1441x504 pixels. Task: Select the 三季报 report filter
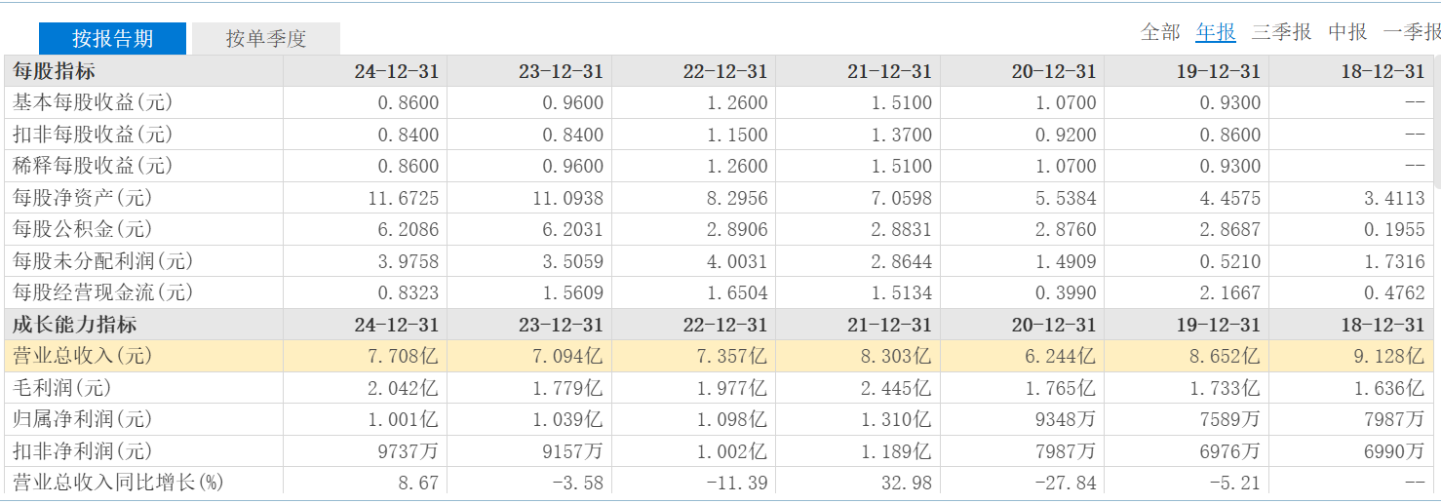[x=1281, y=32]
